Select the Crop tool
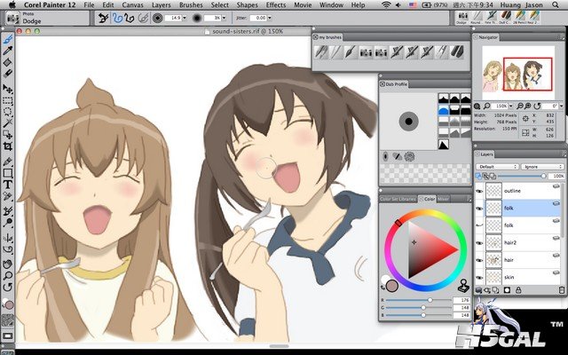The width and height of the screenshot is (568, 355). [x=8, y=146]
